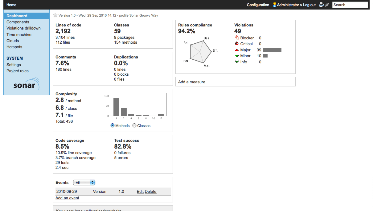Click the Critical severity double-arrow icon

point(237,44)
